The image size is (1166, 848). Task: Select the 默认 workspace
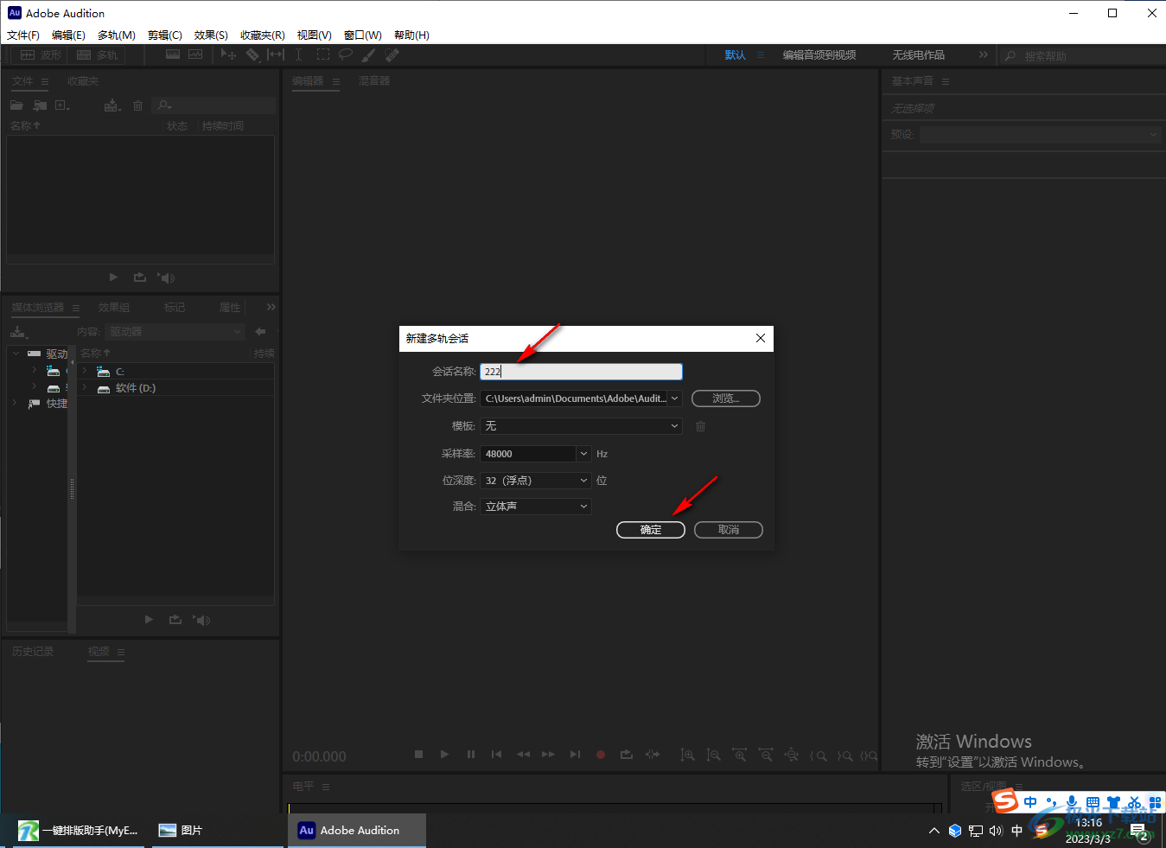(736, 55)
